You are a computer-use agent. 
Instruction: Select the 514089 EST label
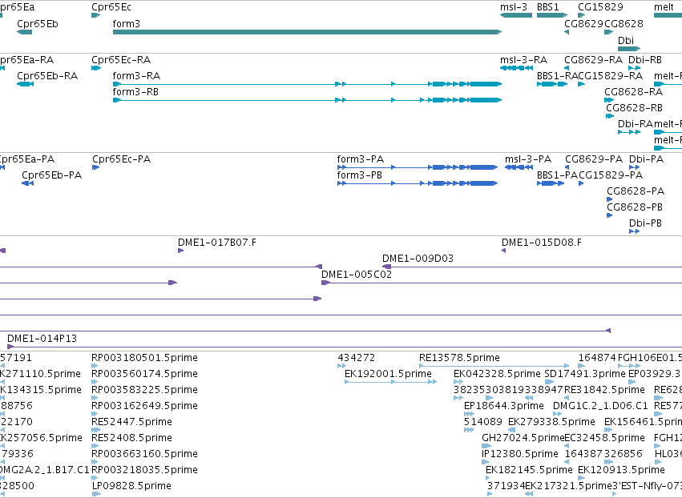coord(482,423)
